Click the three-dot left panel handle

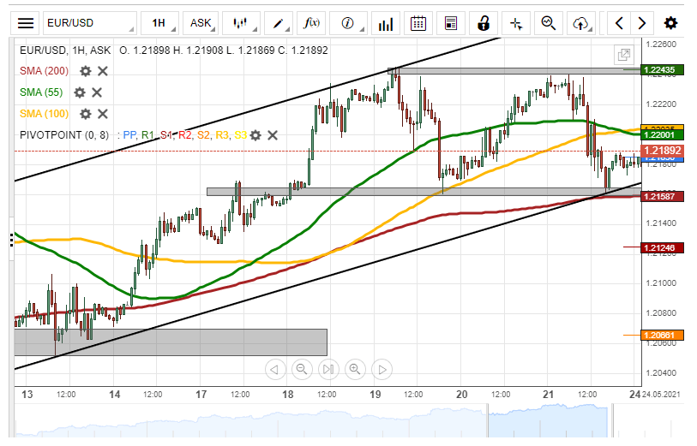coord(11,240)
